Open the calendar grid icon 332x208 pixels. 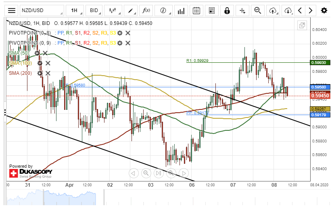[x=196, y=10]
